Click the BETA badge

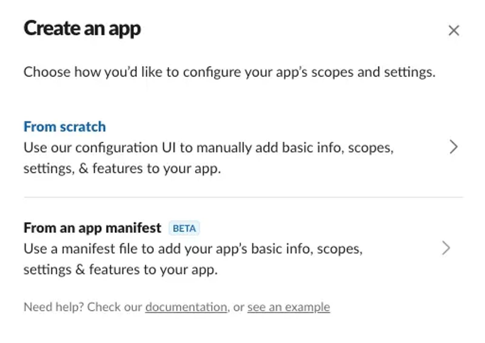(184, 228)
